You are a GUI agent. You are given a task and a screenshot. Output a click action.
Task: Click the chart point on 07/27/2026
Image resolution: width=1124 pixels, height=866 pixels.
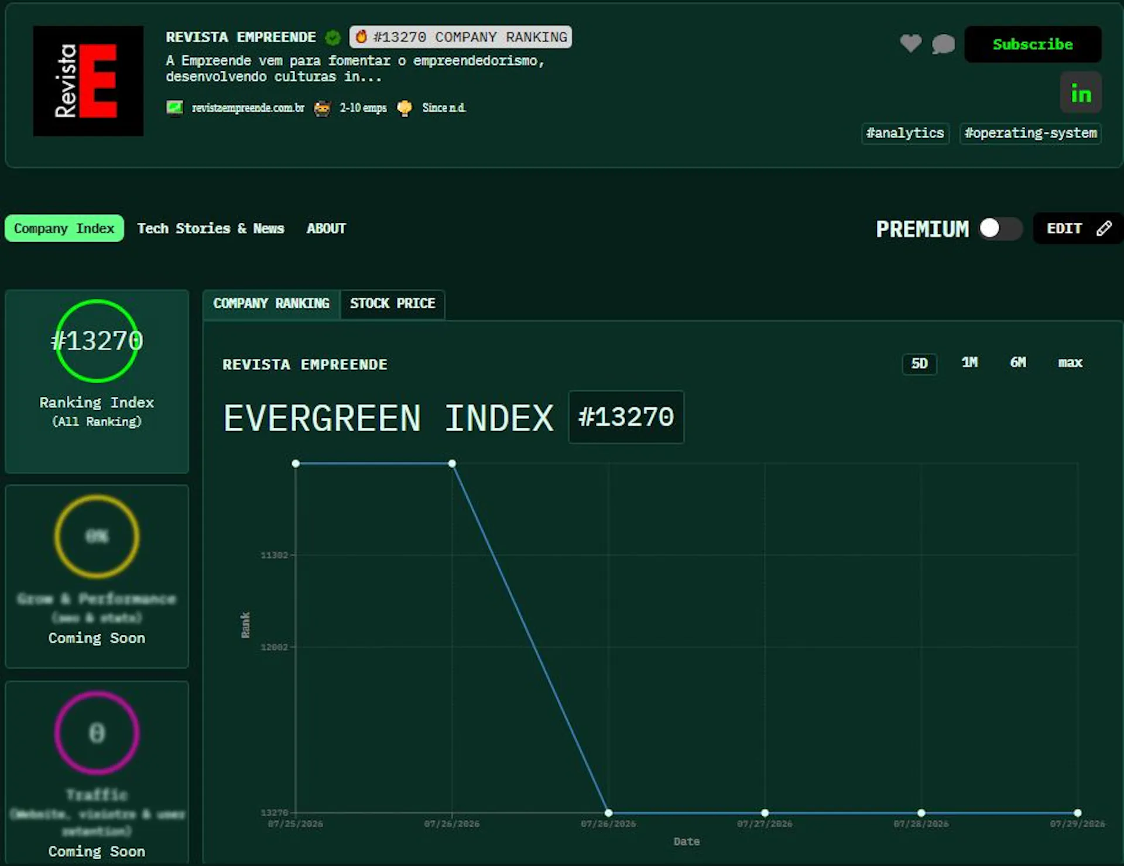click(765, 813)
